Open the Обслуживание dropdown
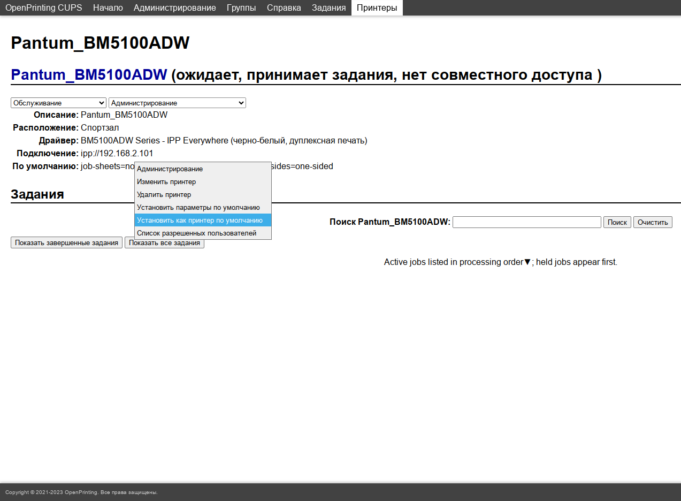Image resolution: width=681 pixels, height=501 pixels. click(x=59, y=103)
